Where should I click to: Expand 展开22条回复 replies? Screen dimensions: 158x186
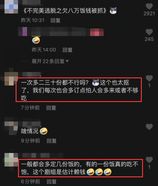click(48, 61)
